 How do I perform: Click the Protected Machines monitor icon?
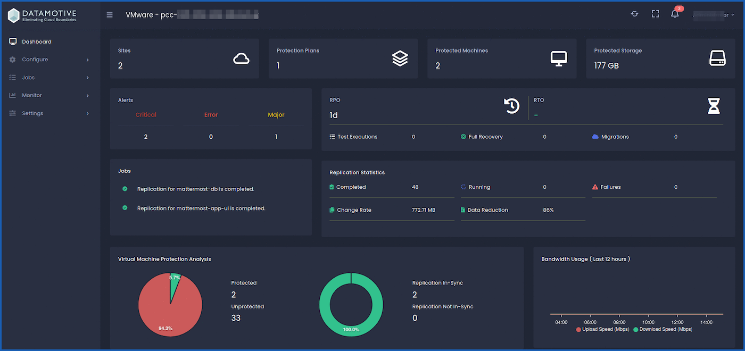pyautogui.click(x=558, y=59)
